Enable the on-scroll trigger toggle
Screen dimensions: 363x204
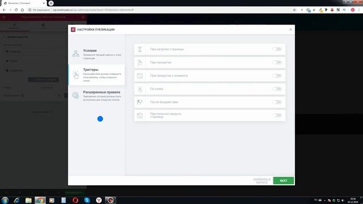point(277,62)
